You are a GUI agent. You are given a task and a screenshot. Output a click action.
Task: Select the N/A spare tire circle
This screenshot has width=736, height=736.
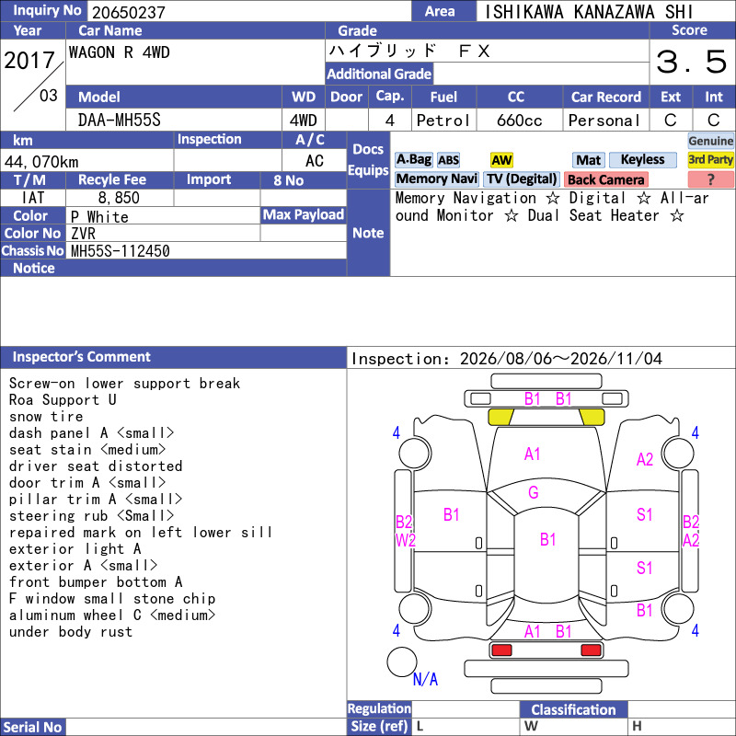point(402,661)
